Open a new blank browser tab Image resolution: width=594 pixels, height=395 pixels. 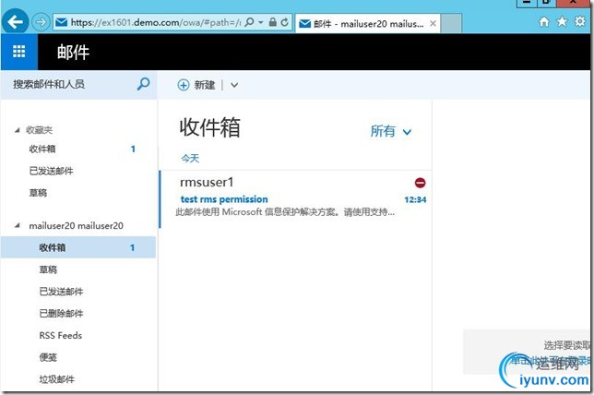coord(451,23)
